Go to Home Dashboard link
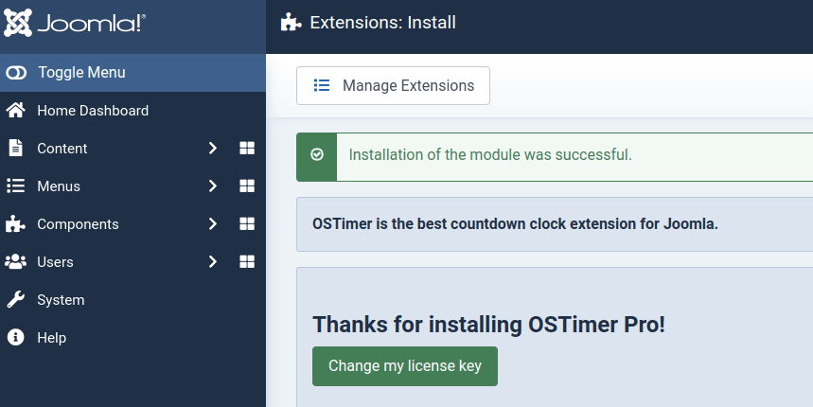 pyautogui.click(x=93, y=111)
